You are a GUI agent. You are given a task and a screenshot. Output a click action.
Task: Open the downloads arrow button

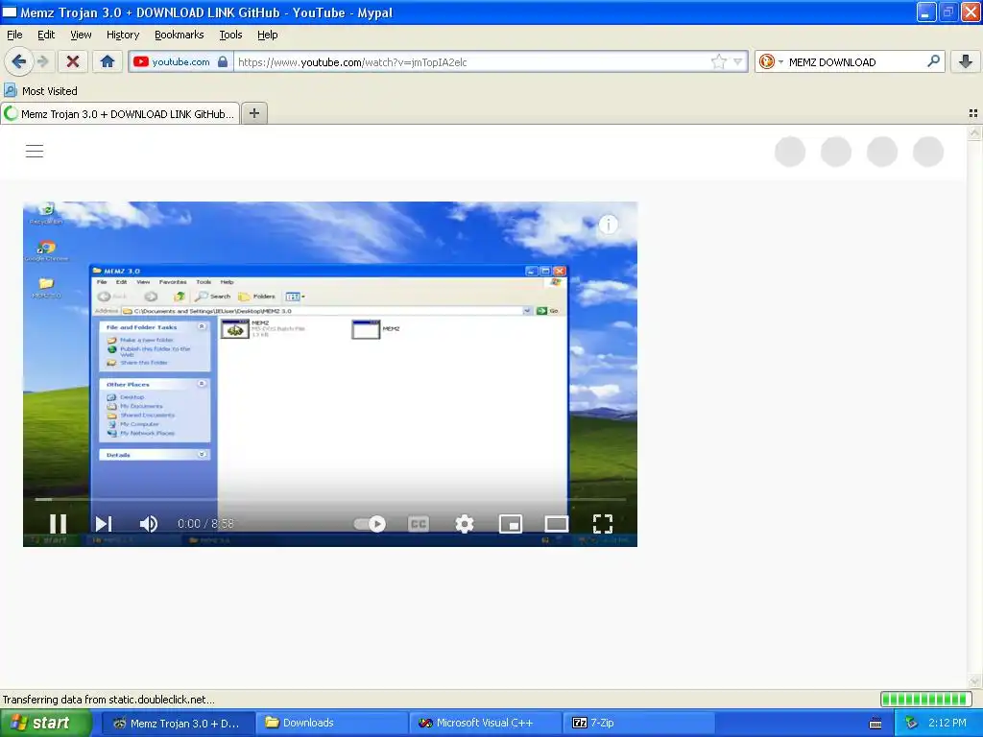(x=966, y=61)
